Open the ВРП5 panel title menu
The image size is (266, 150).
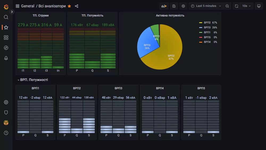pos(201,88)
